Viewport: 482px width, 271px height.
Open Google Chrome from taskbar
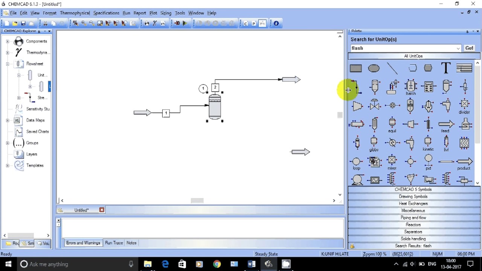[x=217, y=264]
